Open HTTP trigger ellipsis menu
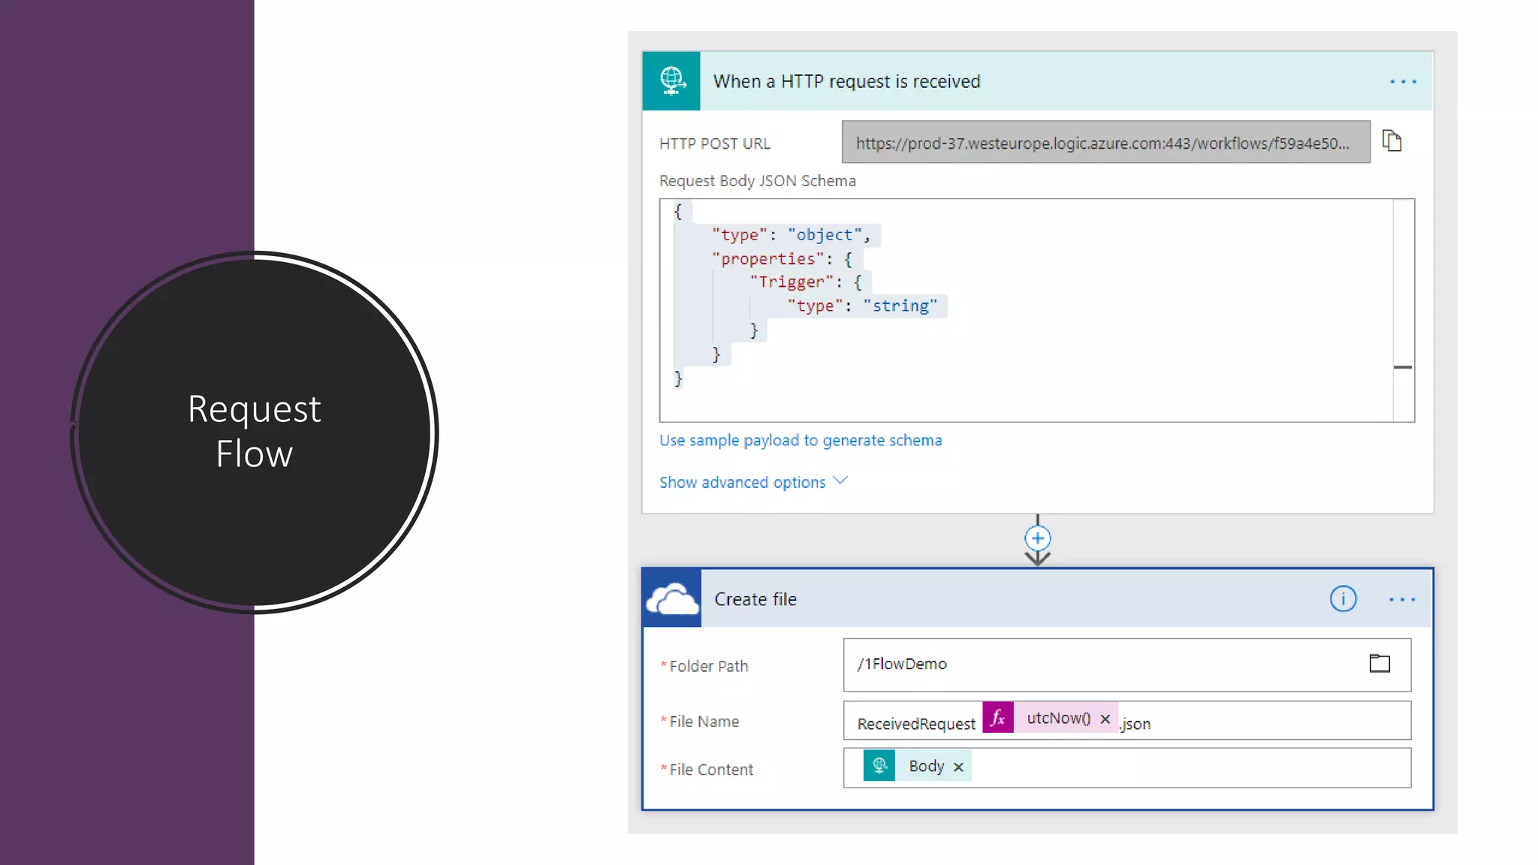This screenshot has width=1538, height=865. (x=1402, y=81)
